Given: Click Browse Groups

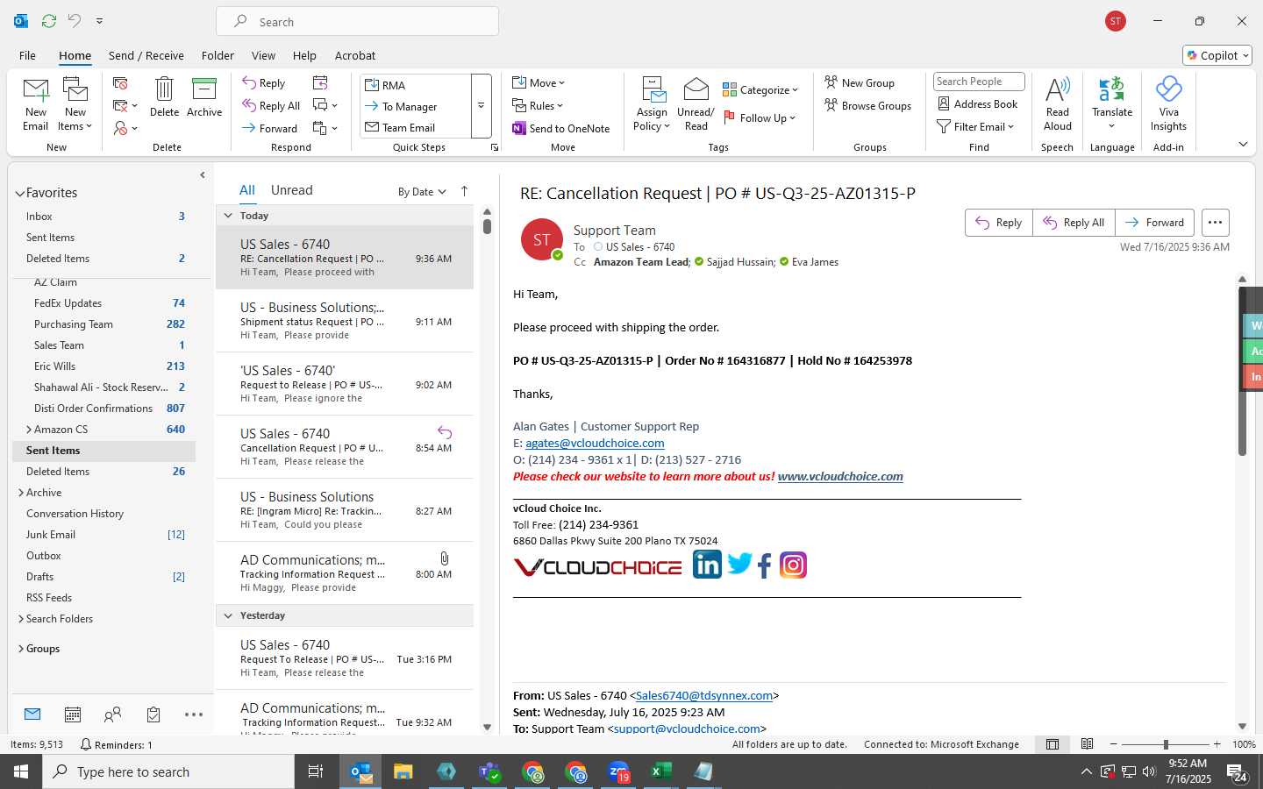Looking at the screenshot, I should (x=867, y=106).
